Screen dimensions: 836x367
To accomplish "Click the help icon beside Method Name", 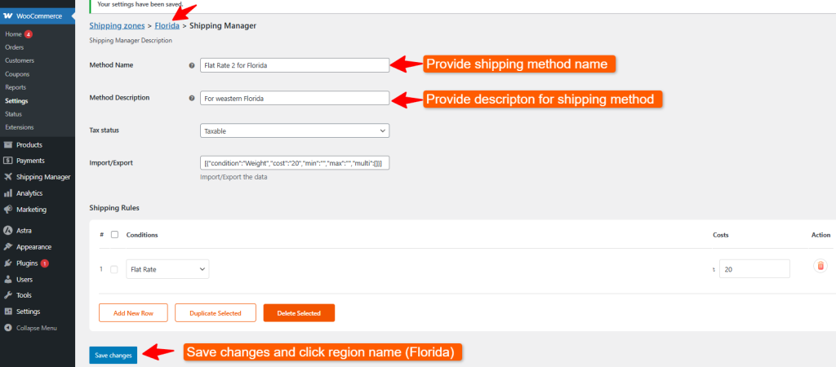I will pyautogui.click(x=192, y=65).
